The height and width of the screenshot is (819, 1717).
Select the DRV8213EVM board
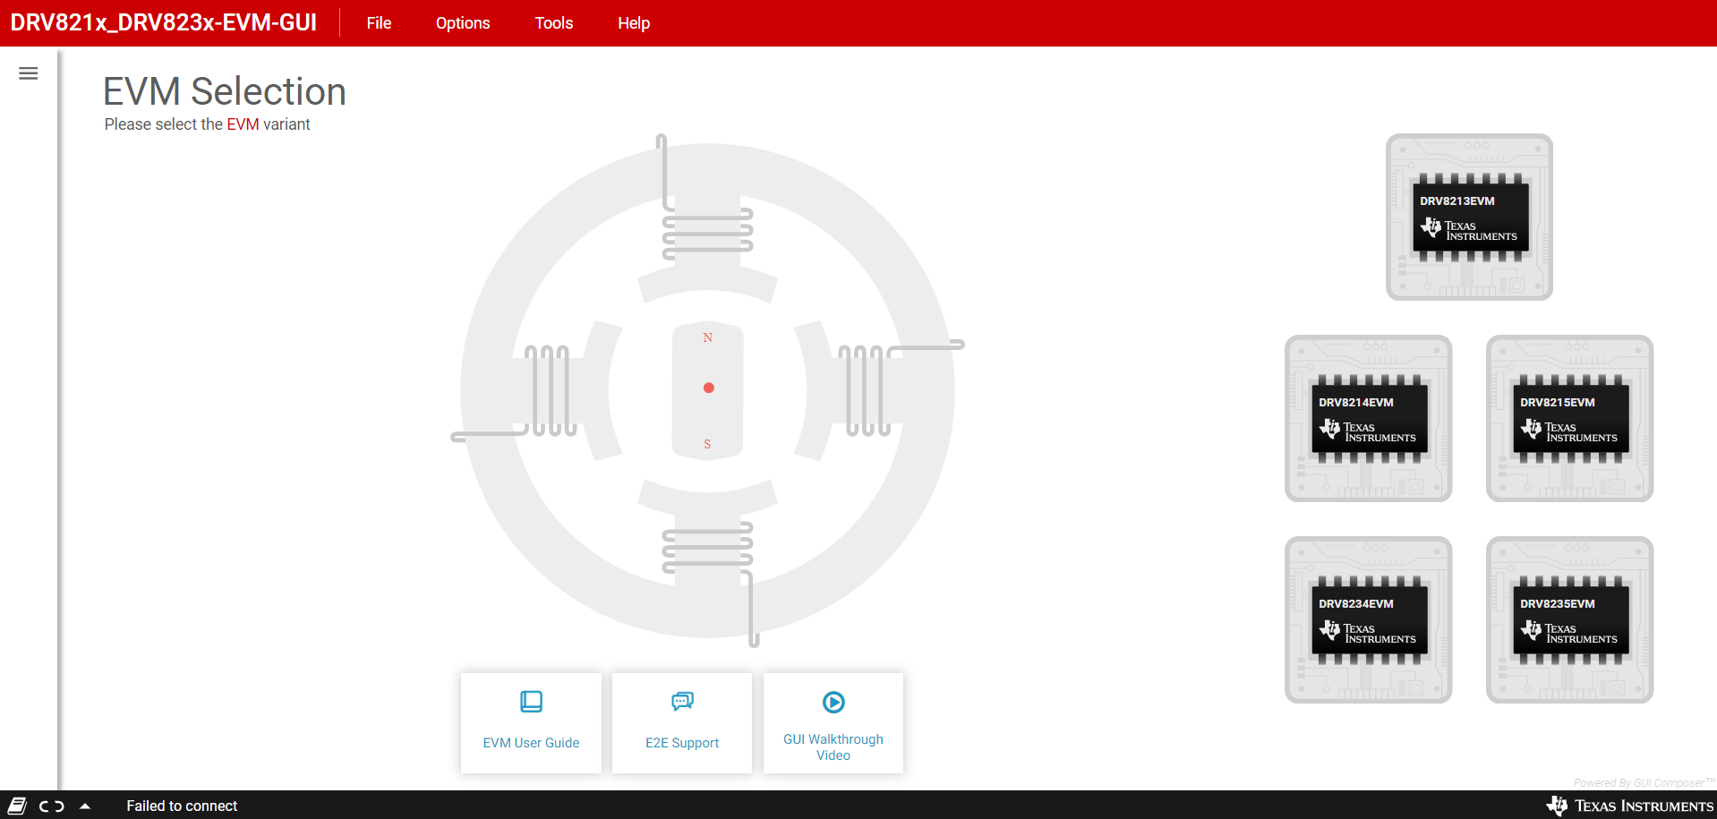(1468, 218)
